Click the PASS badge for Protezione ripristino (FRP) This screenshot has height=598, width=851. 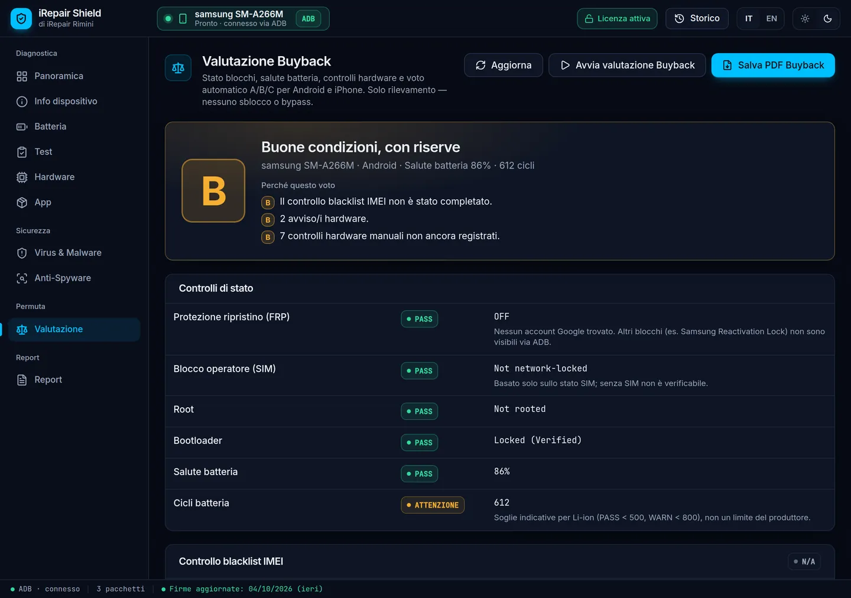tap(420, 319)
